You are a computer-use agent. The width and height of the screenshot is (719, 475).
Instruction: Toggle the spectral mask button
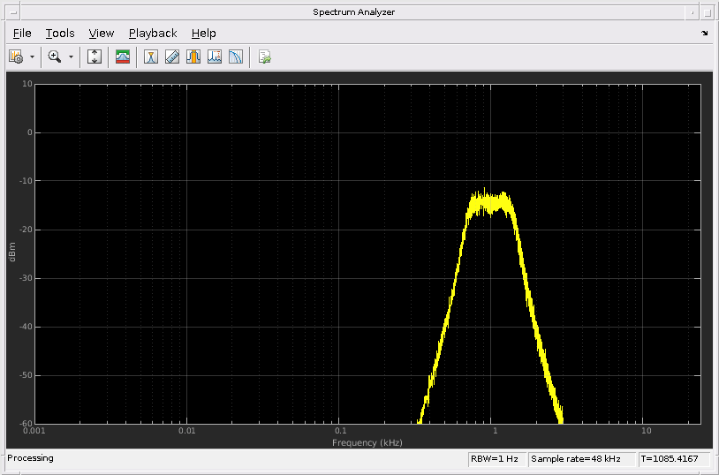coord(123,57)
